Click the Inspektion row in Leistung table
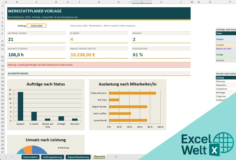This screenshot has height=160, width=236. [226, 89]
